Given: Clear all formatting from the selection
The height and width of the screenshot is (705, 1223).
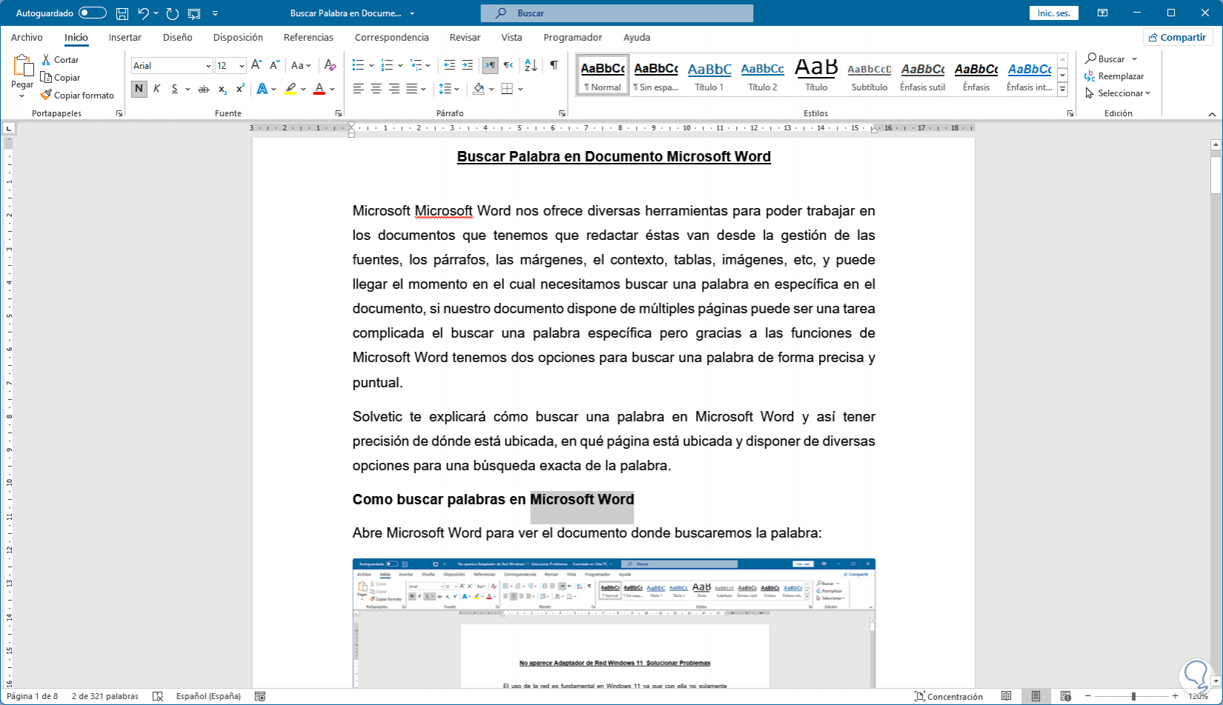Looking at the screenshot, I should click(330, 65).
